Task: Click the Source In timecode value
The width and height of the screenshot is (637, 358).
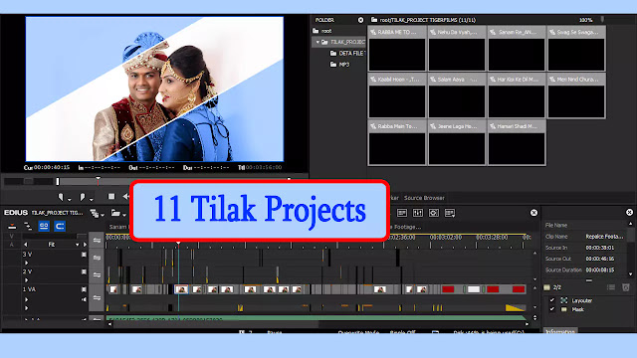Action: (x=599, y=248)
